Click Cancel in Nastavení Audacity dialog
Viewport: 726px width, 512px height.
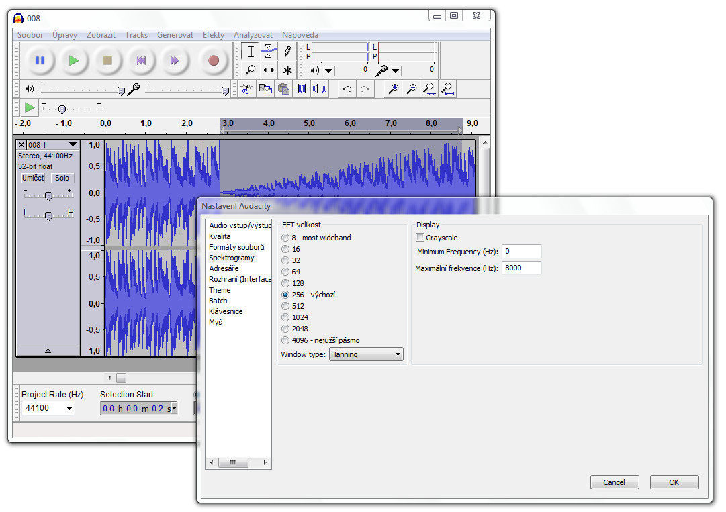615,482
